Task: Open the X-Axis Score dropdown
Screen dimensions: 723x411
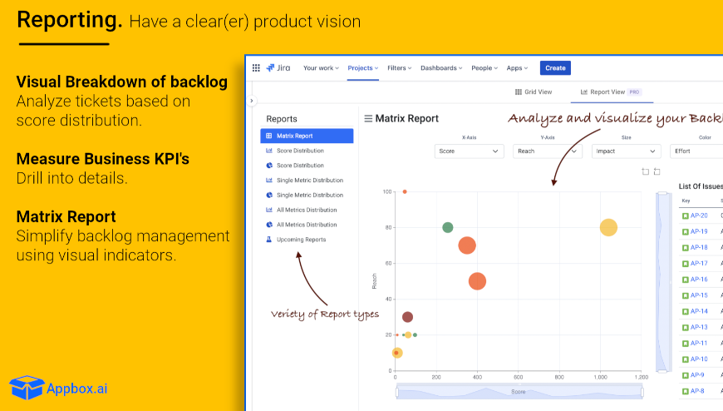Action: tap(469, 151)
